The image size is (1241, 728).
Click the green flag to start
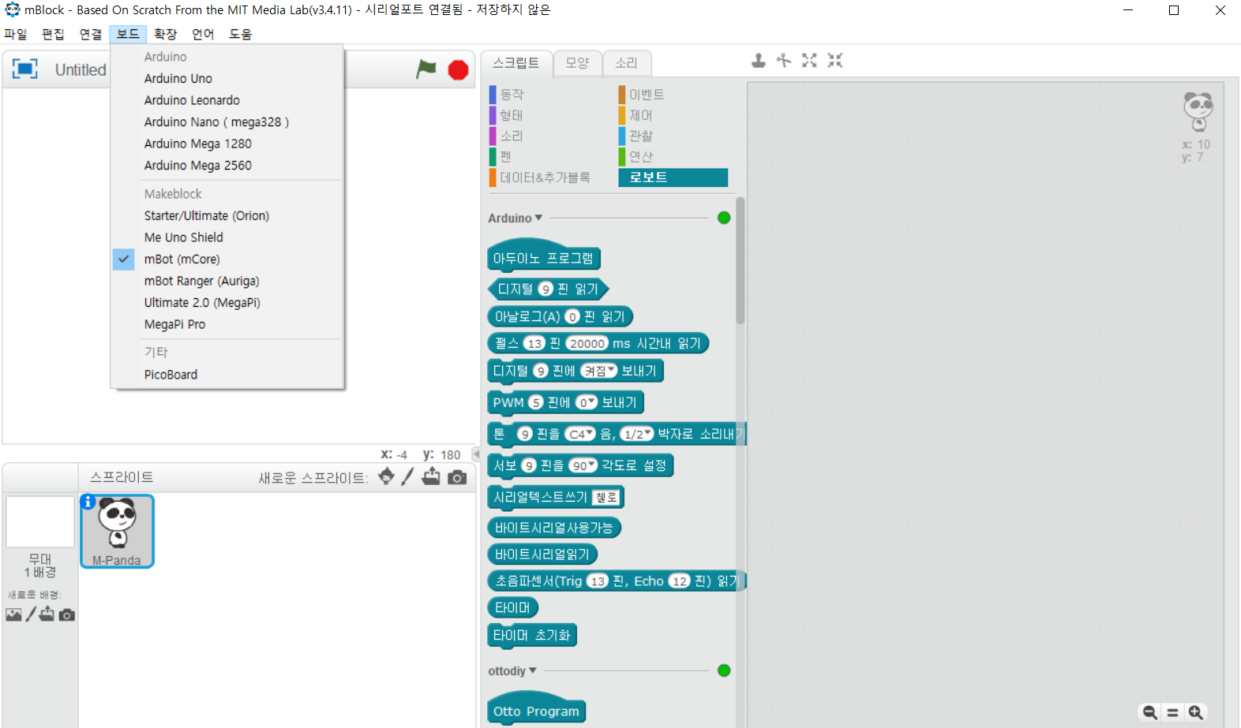coord(426,69)
